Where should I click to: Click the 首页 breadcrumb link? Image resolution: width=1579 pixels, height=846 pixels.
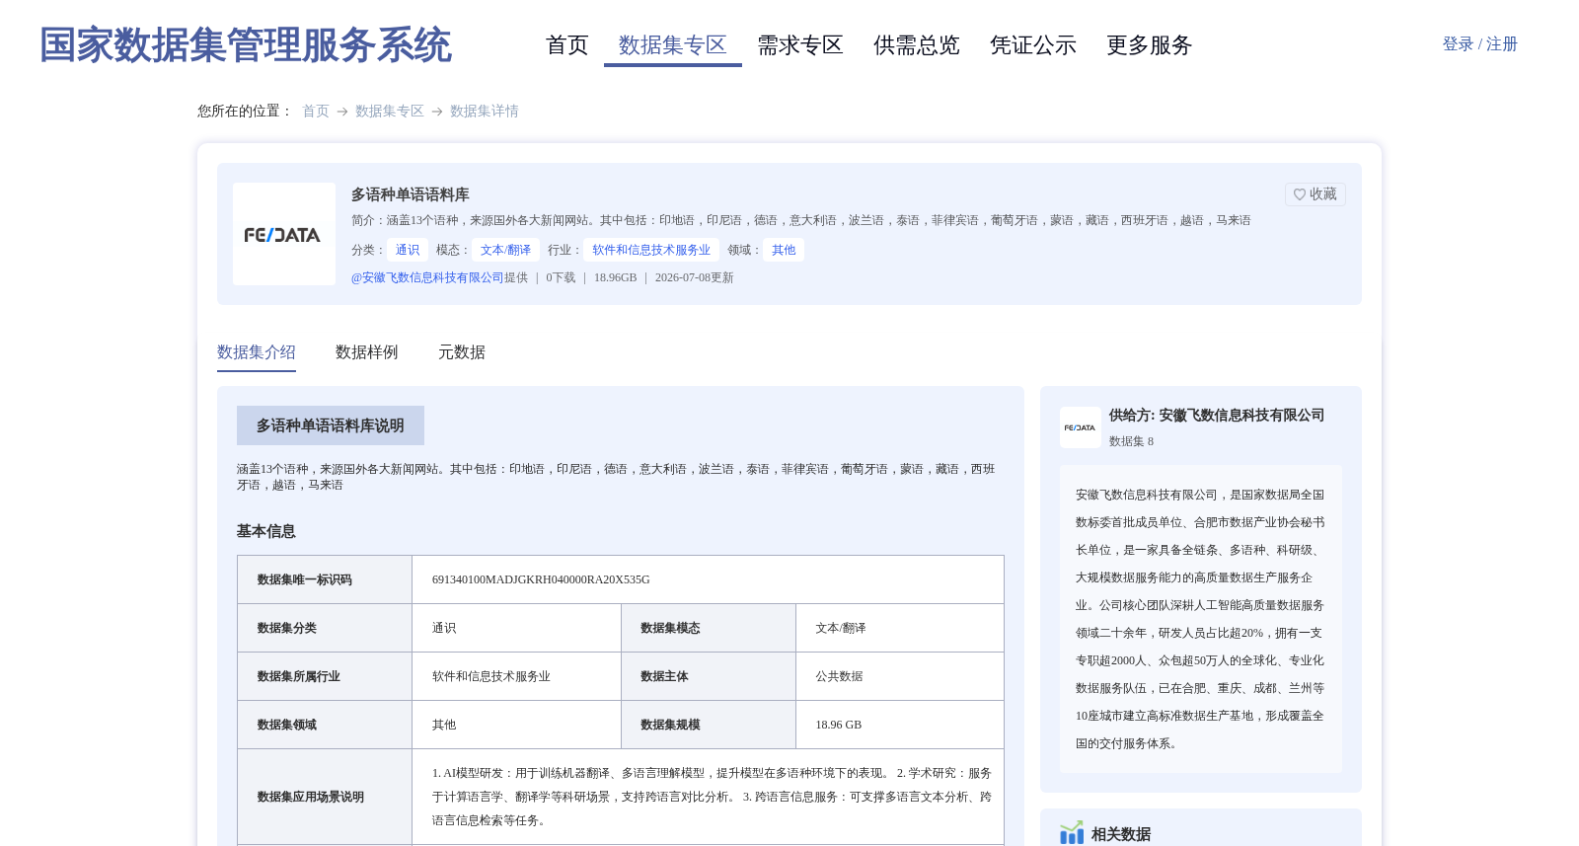pos(316,112)
